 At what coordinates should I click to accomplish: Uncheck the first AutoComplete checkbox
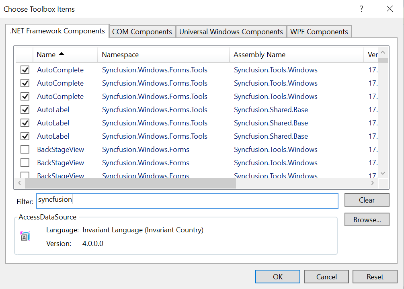tap(25, 70)
